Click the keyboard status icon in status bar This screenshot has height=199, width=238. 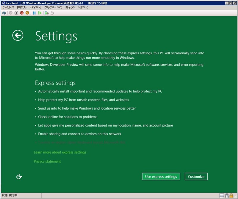point(222,195)
